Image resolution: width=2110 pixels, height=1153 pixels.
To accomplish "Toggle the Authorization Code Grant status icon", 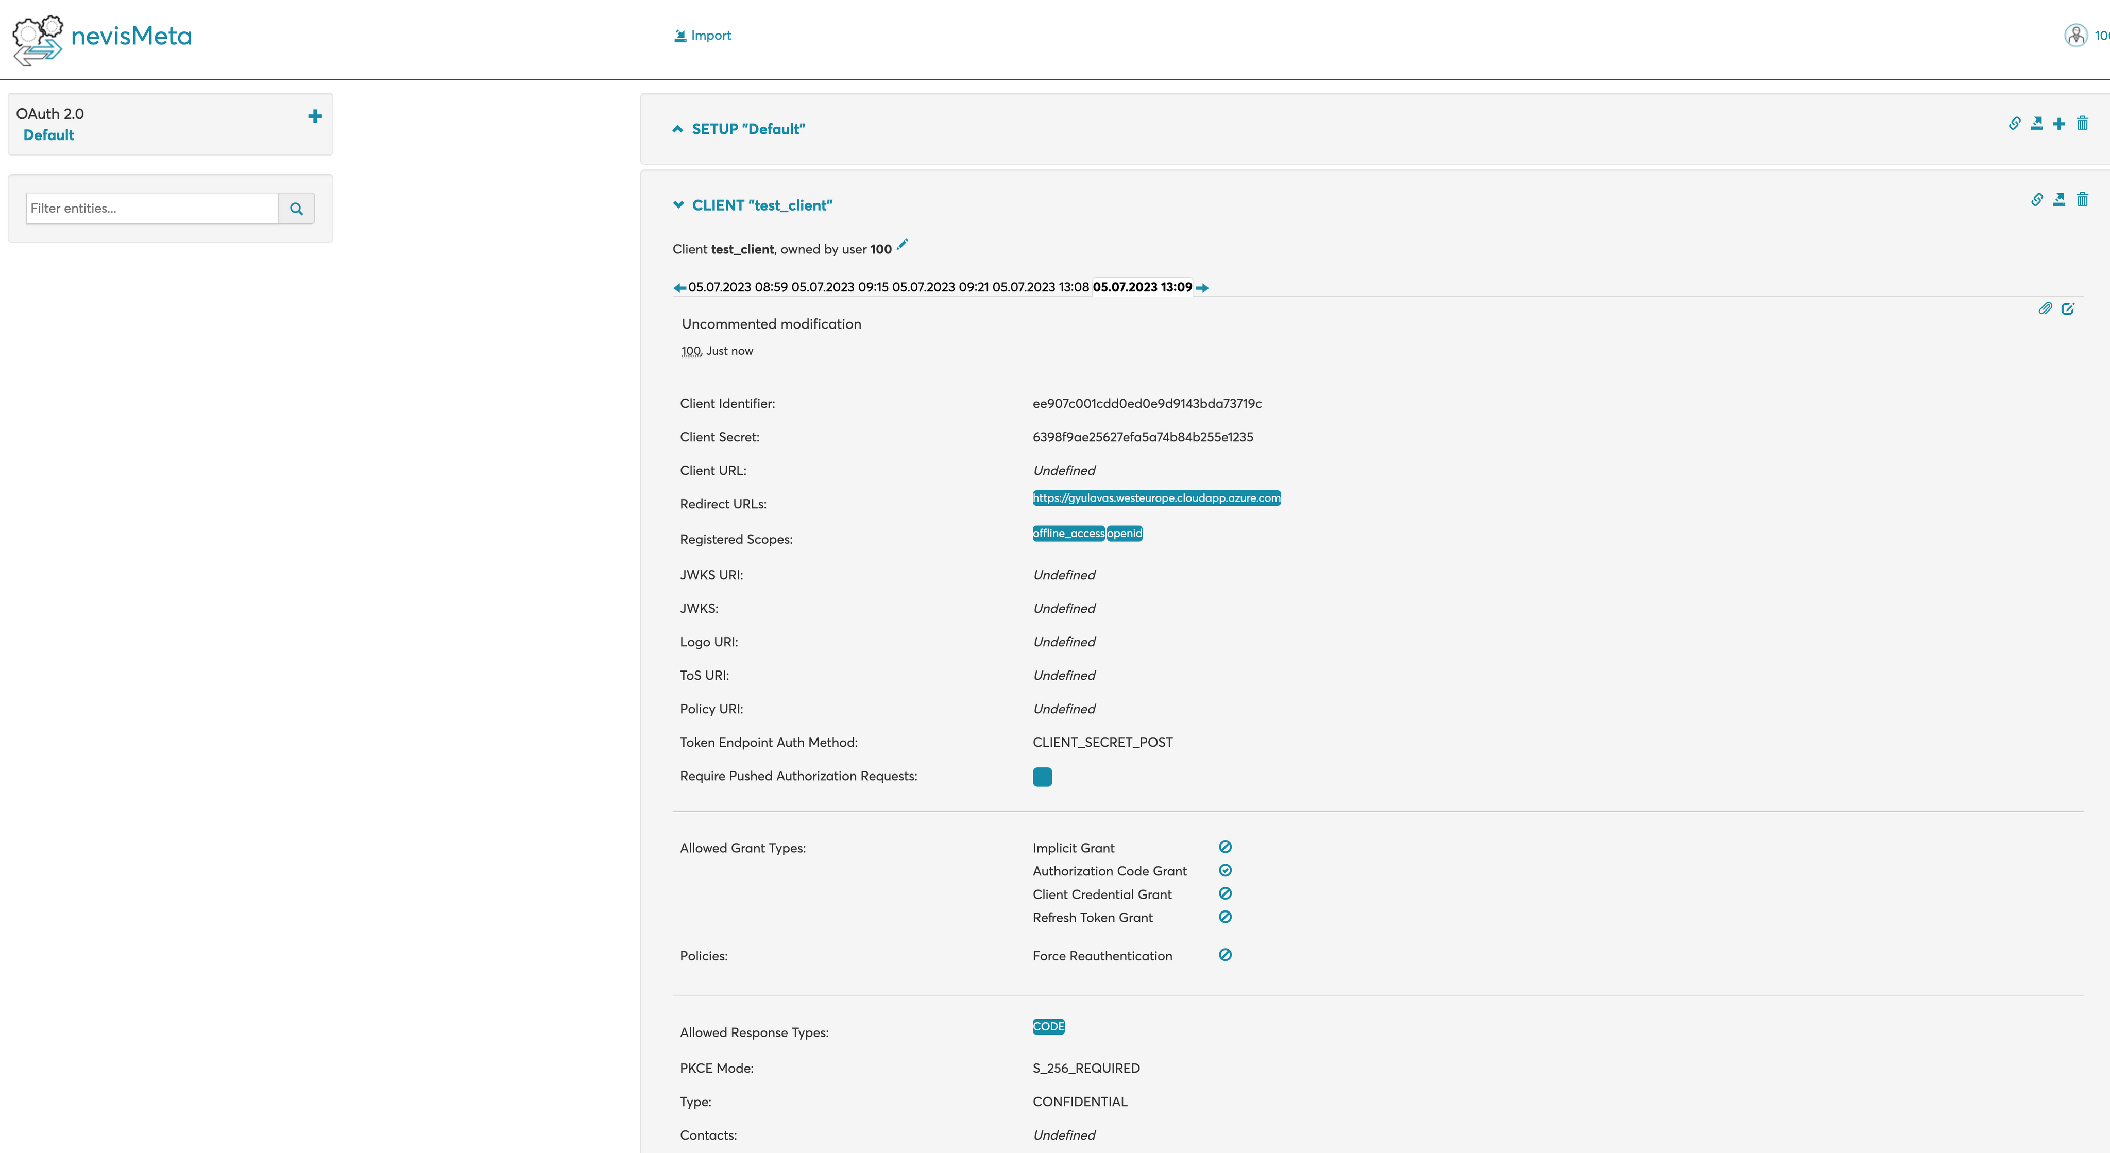I will click(1226, 870).
